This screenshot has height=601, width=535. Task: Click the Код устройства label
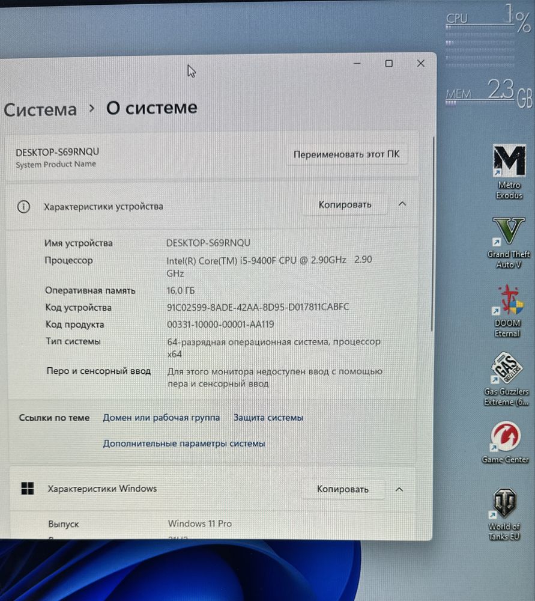click(79, 307)
